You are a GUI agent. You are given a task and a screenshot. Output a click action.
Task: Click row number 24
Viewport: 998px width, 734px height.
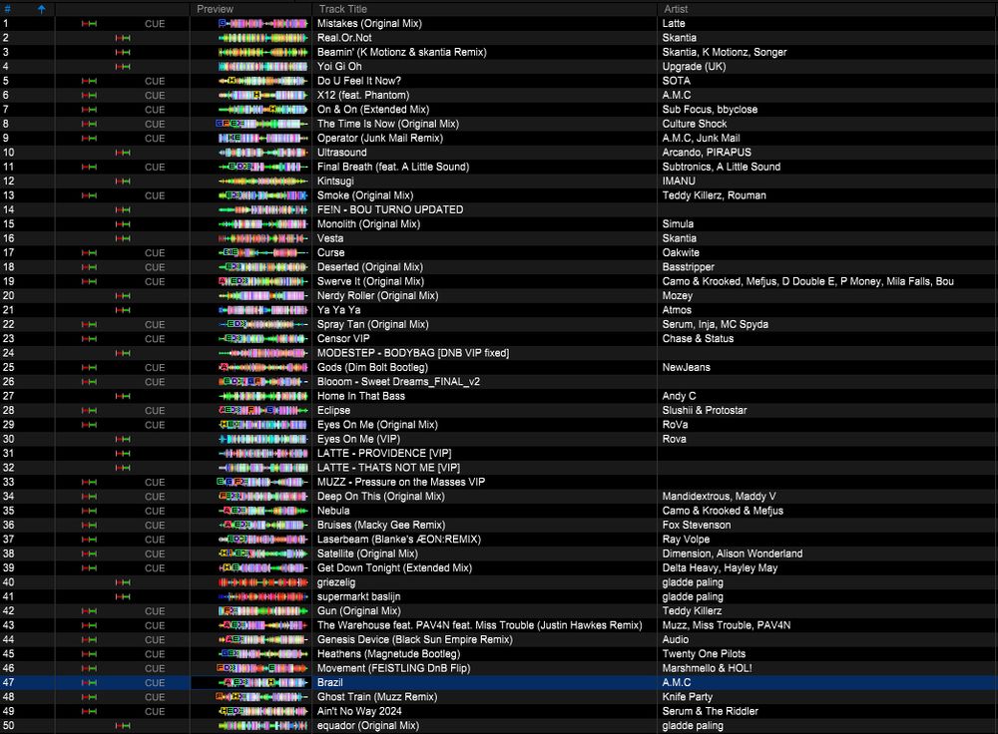[x=8, y=353]
